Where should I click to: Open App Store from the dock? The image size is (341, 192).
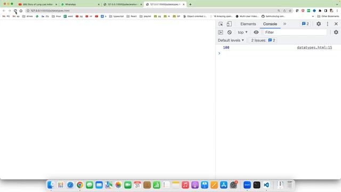(x=224, y=185)
